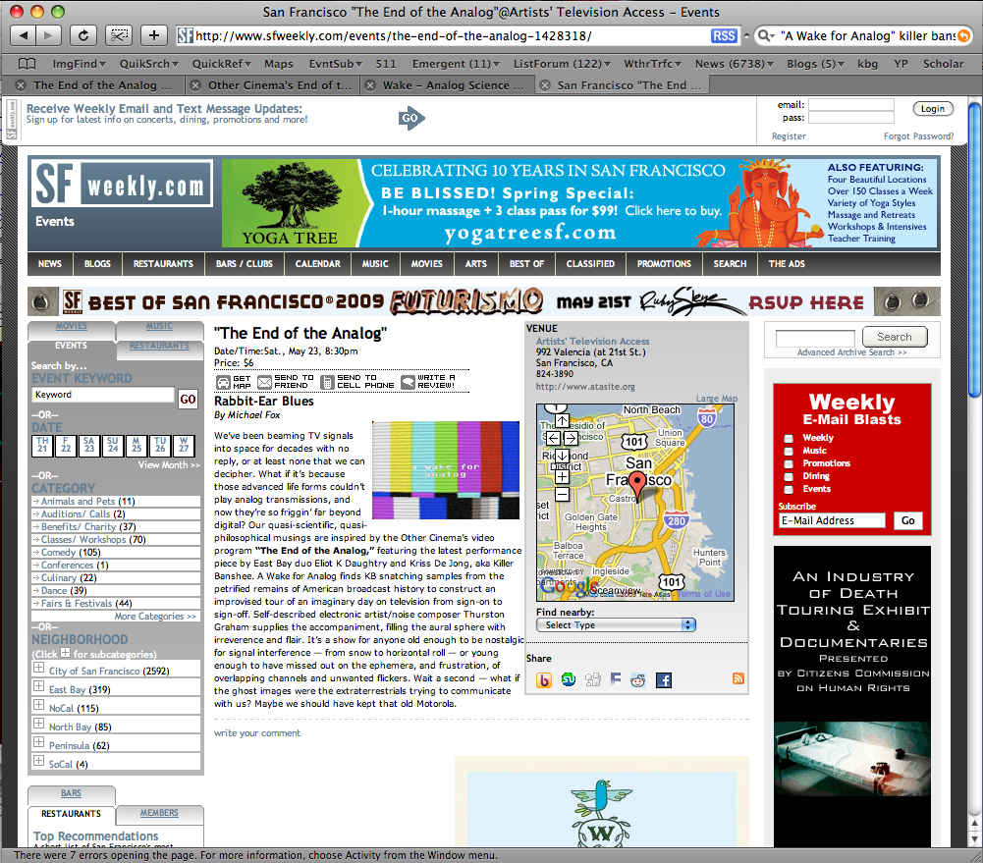Click the scrollbar up arrow

(x=975, y=824)
